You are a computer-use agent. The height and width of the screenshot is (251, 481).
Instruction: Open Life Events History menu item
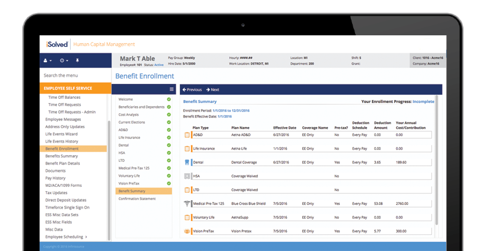(x=62, y=141)
